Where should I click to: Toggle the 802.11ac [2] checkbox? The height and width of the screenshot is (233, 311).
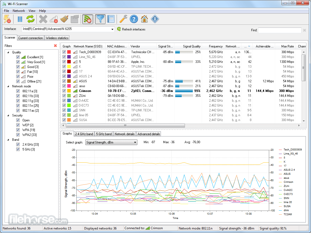coord(18,111)
